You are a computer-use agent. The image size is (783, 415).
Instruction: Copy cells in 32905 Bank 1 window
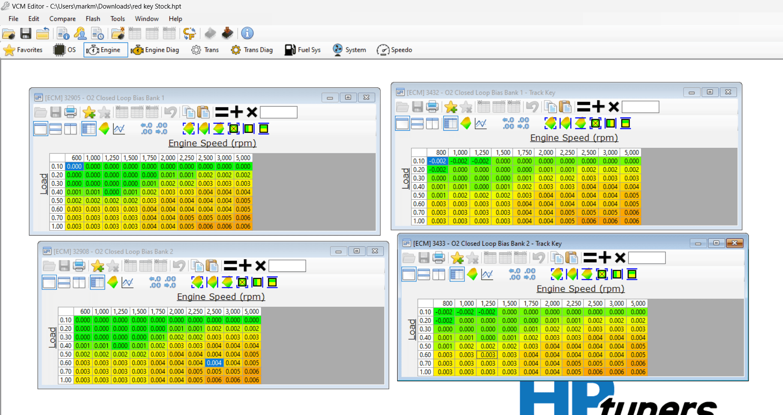pyautogui.click(x=188, y=112)
